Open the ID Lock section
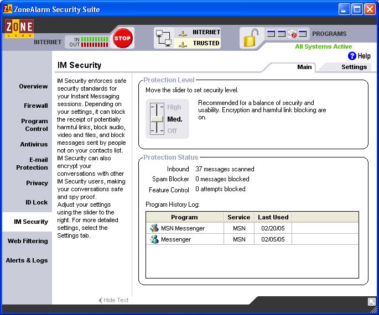The width and height of the screenshot is (379, 315). click(x=37, y=202)
